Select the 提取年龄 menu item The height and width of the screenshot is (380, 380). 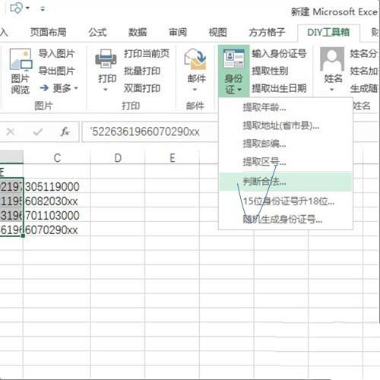tap(286, 107)
